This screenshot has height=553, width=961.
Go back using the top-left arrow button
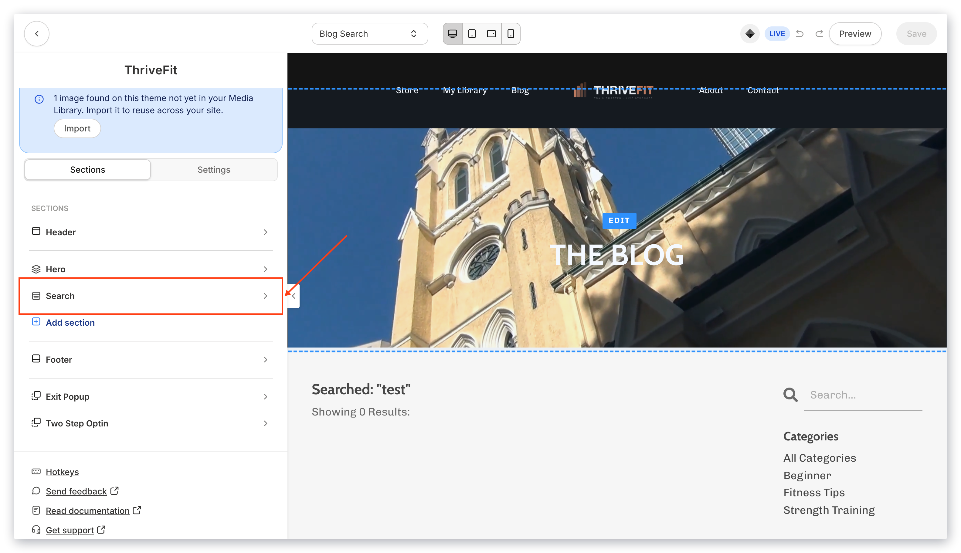(36, 34)
